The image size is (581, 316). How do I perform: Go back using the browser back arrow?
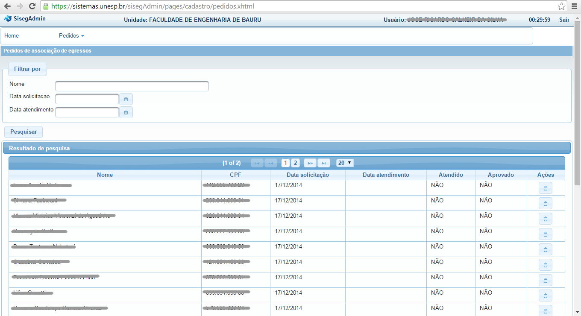coord(7,6)
